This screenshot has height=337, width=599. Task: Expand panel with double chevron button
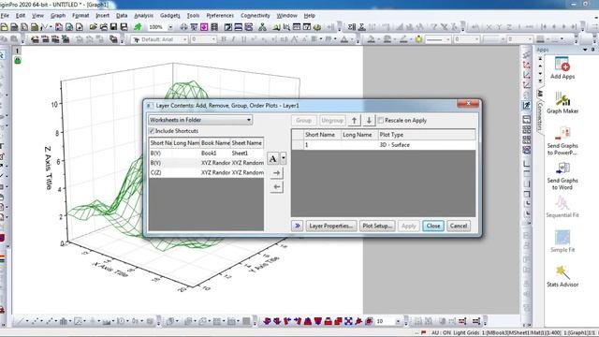click(298, 226)
